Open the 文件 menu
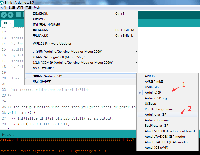Image resolution: width=200 pixels, height=155 pixels. pyautogui.click(x=4, y=8)
